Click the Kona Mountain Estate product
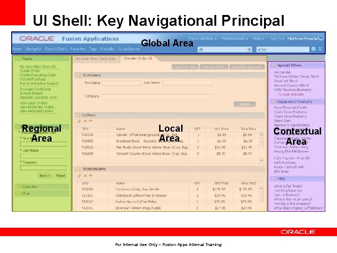 click(290, 107)
